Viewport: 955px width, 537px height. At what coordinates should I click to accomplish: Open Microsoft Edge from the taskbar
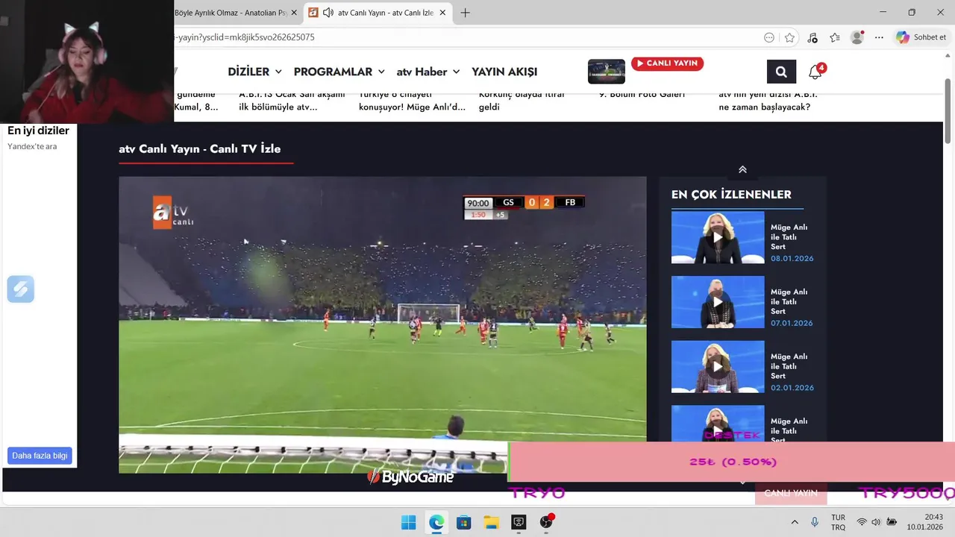tap(436, 522)
